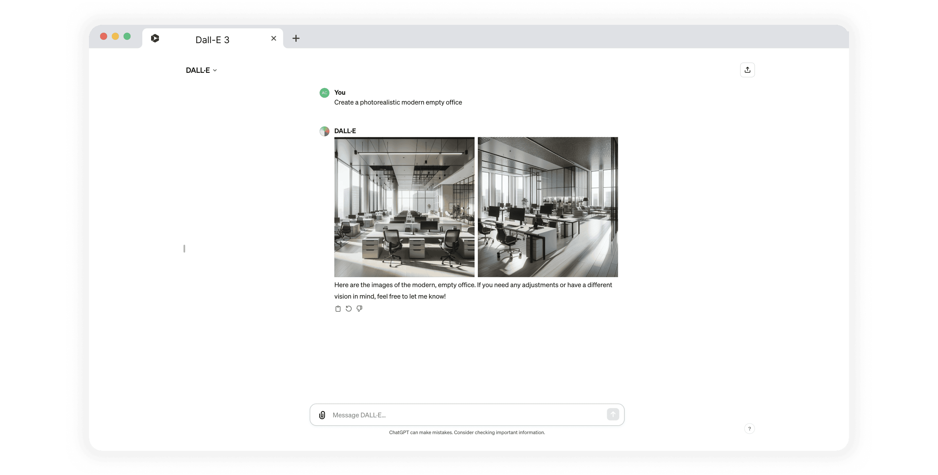Screen dimensions: 938x475
Task: Open the second generated office image
Action: [547, 207]
